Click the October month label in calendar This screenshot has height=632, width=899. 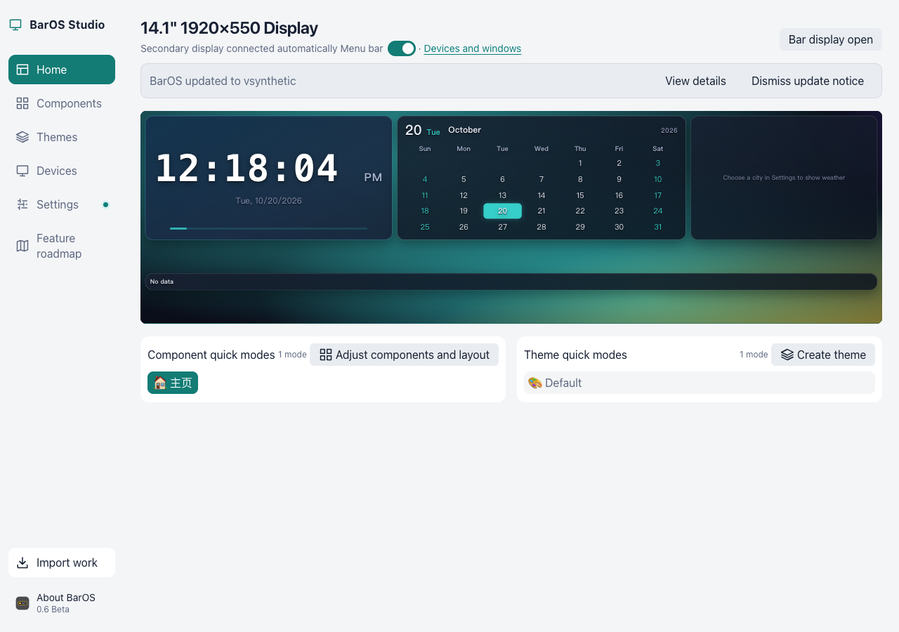465,130
